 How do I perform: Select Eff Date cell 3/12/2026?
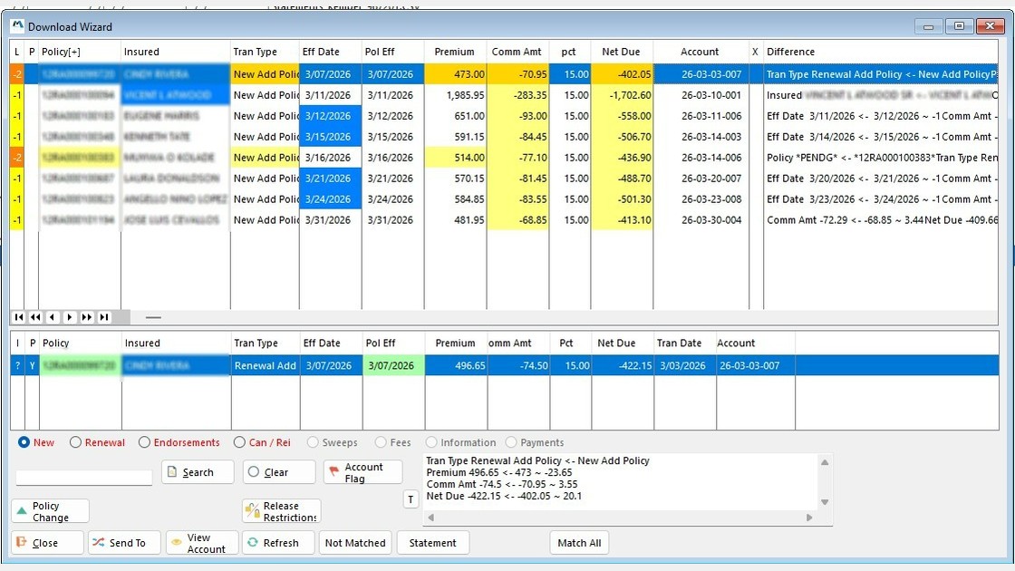pos(330,116)
